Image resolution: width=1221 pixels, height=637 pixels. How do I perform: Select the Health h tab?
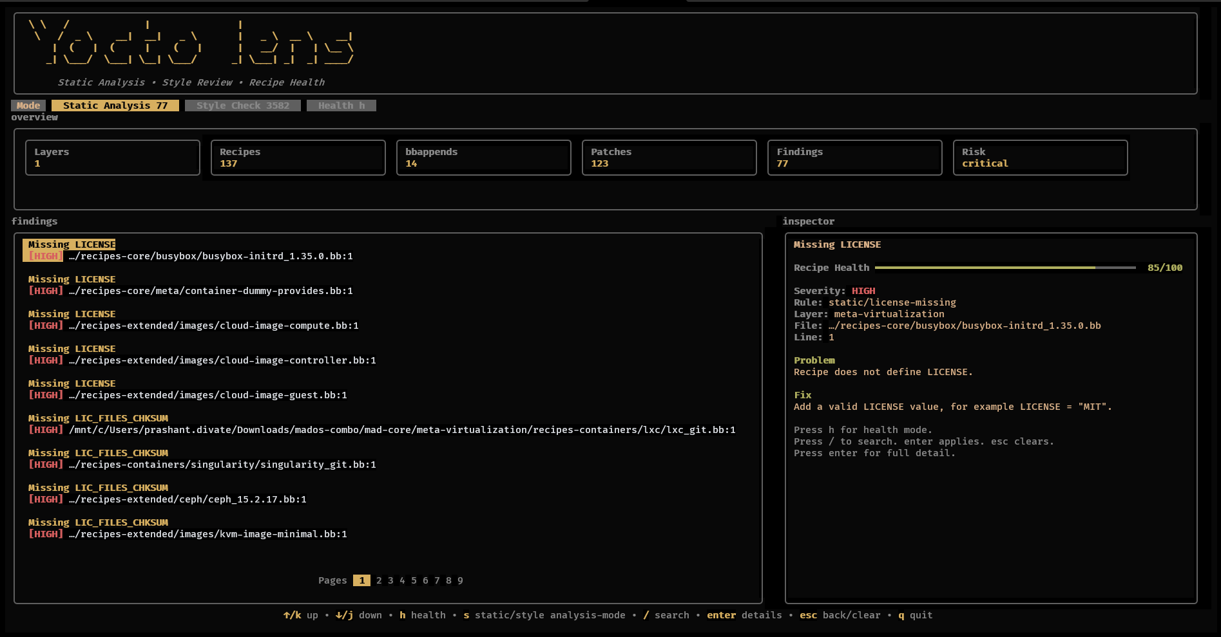(x=341, y=106)
